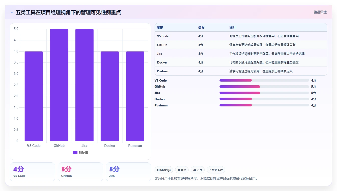Click the GitHub x-axis label
The height and width of the screenshot is (191, 337).
pos(59,146)
